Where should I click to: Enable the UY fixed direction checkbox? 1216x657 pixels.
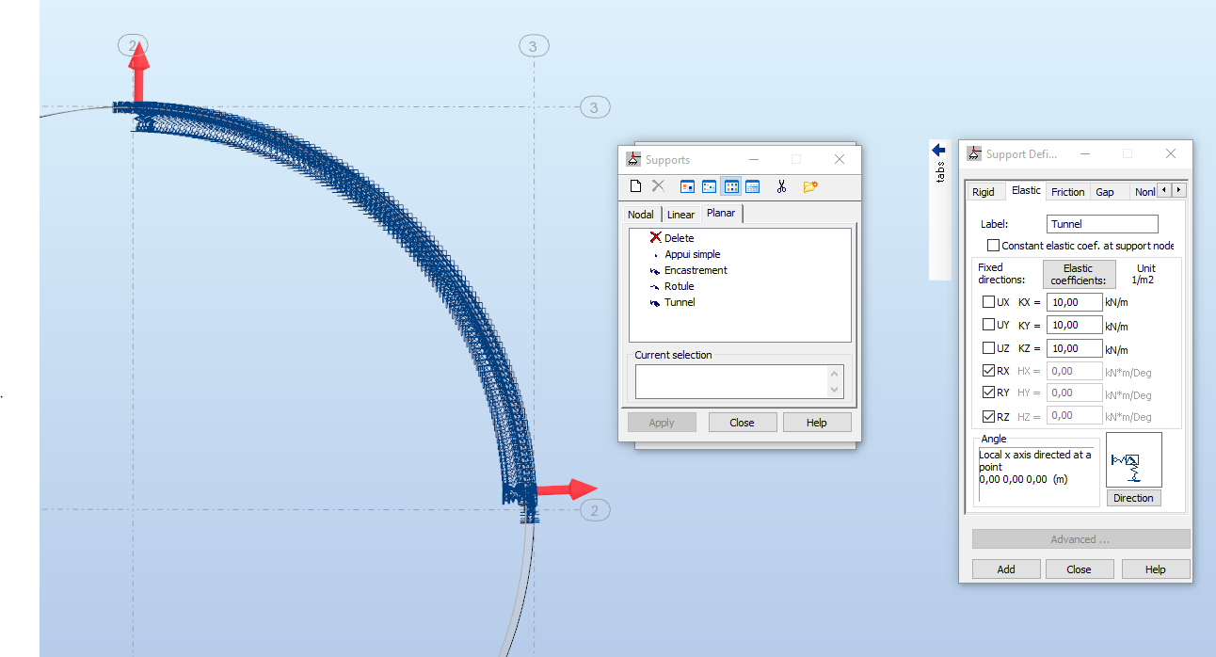(988, 325)
